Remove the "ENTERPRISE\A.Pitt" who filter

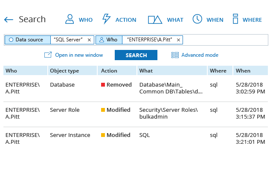click(178, 40)
